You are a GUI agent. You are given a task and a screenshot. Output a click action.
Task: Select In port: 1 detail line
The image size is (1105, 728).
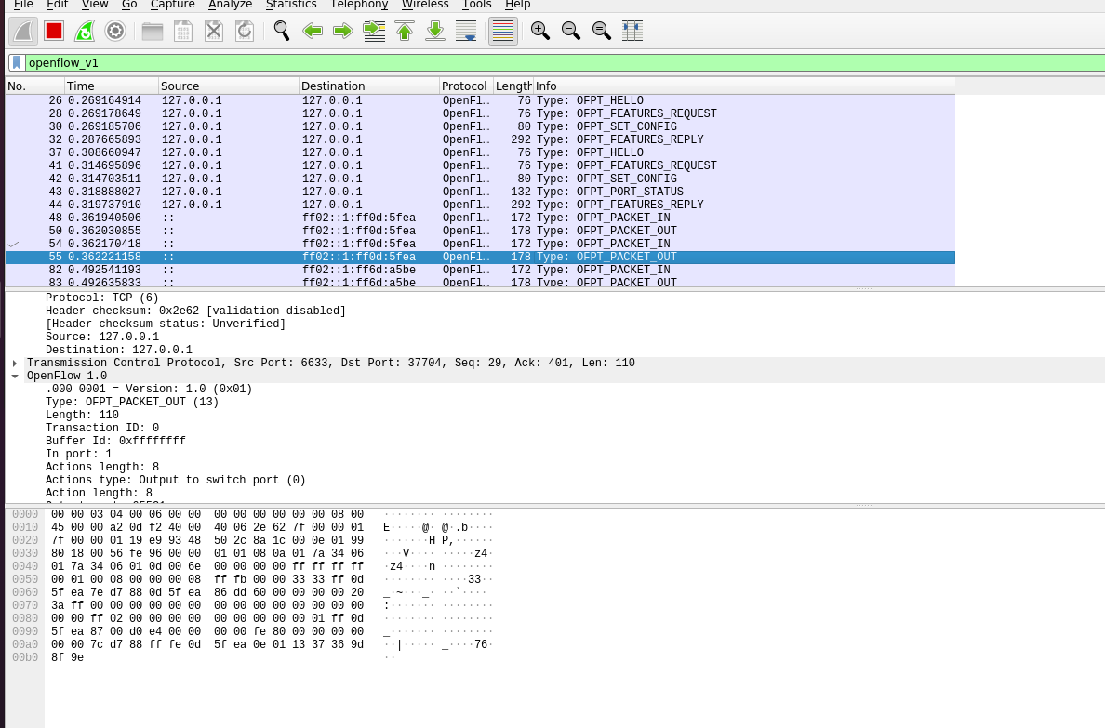click(78, 454)
